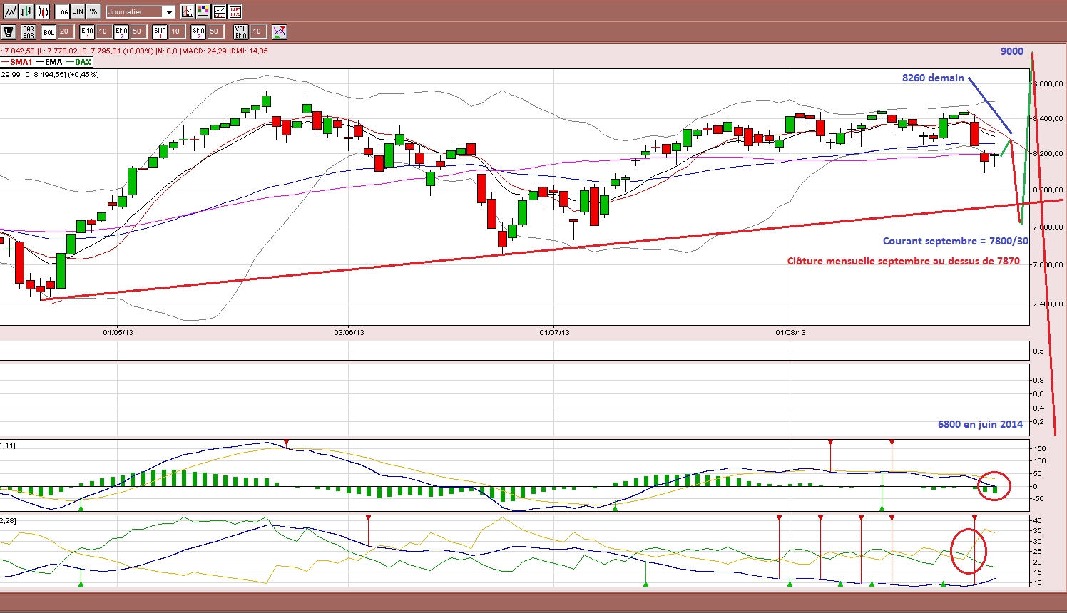This screenshot has height=613, width=1067.
Task: Toggle the BOL Bollinger bands indicator
Action: [x=48, y=31]
